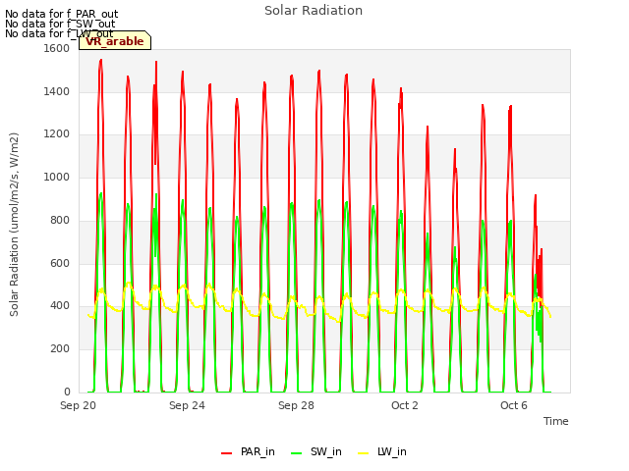Click the Solar Radiation chart title
The width and height of the screenshot is (629, 471).
pos(314,11)
